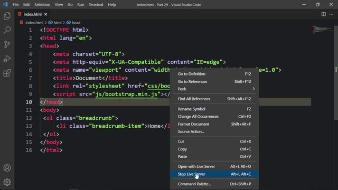Restore down the Visual Studio Code window
Image resolution: width=338 pixels, height=190 pixels.
pos(317,5)
